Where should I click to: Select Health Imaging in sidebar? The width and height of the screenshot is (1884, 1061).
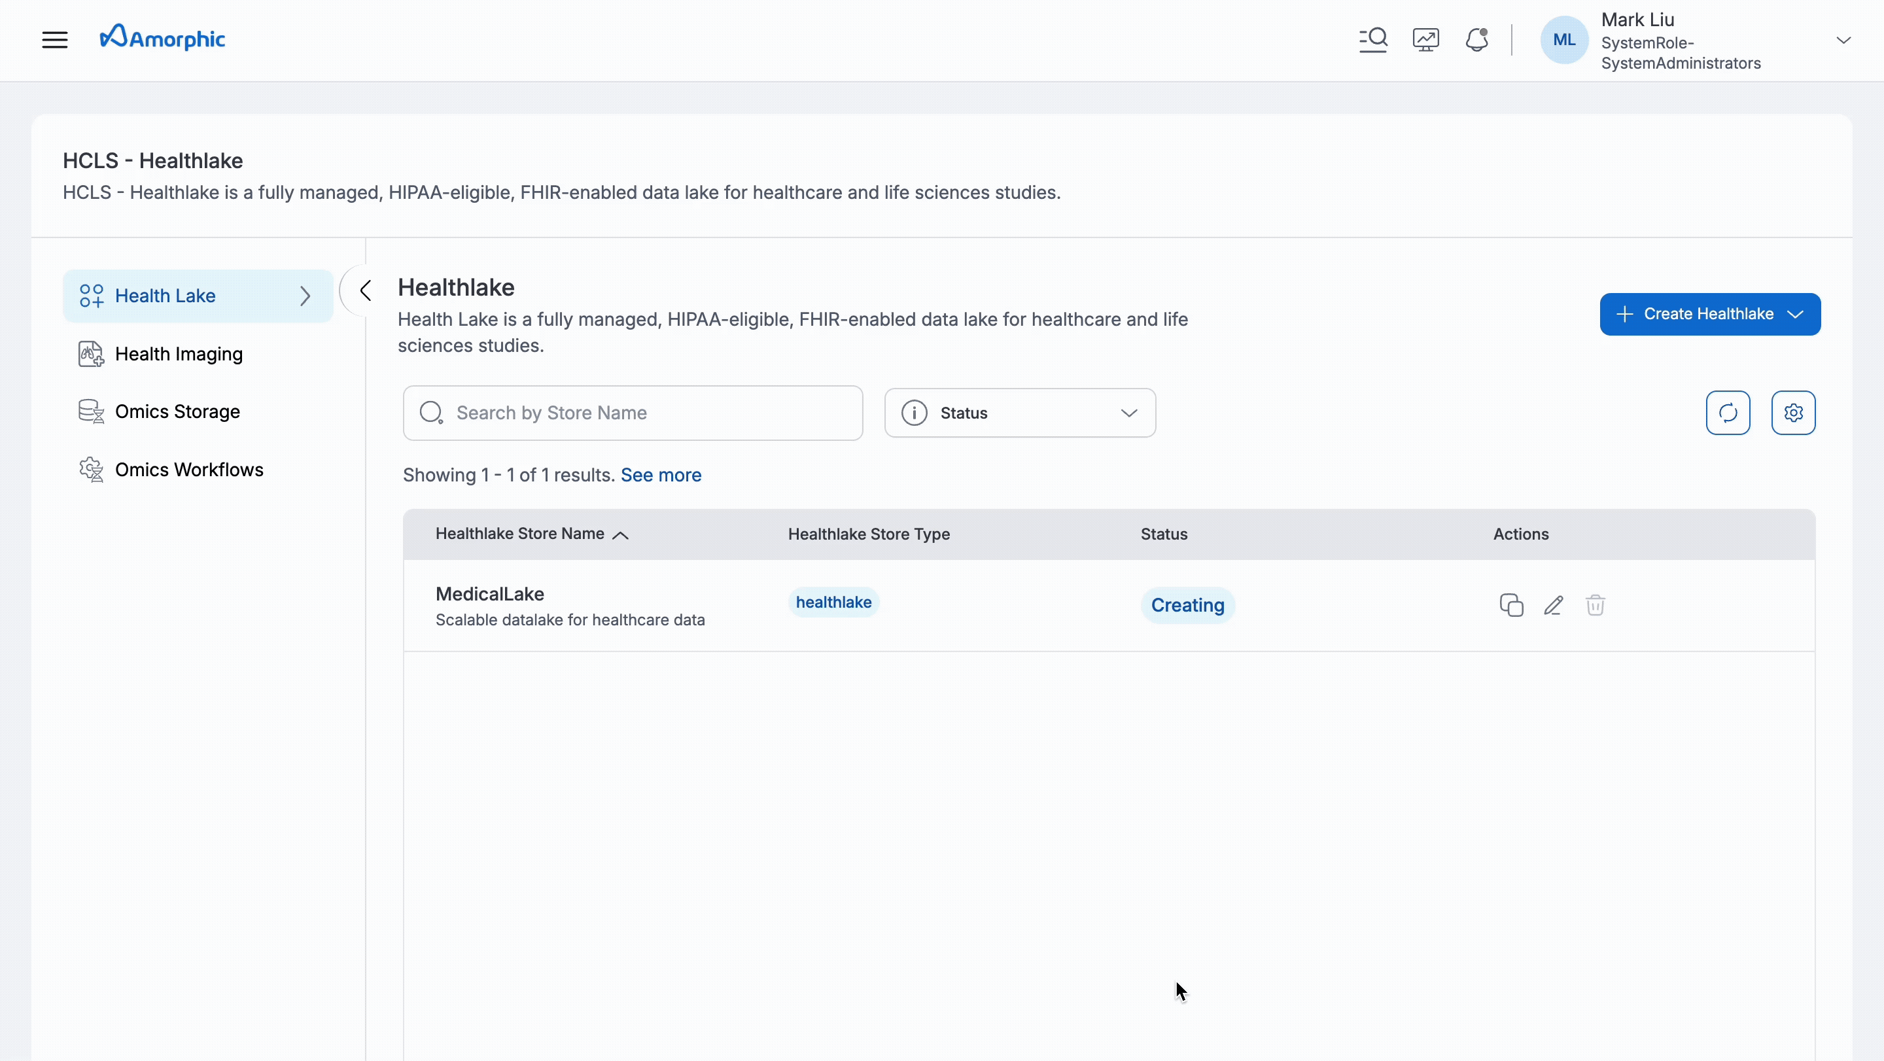(x=179, y=354)
